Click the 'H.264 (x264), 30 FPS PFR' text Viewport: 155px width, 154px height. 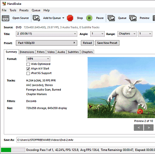coord(41,81)
